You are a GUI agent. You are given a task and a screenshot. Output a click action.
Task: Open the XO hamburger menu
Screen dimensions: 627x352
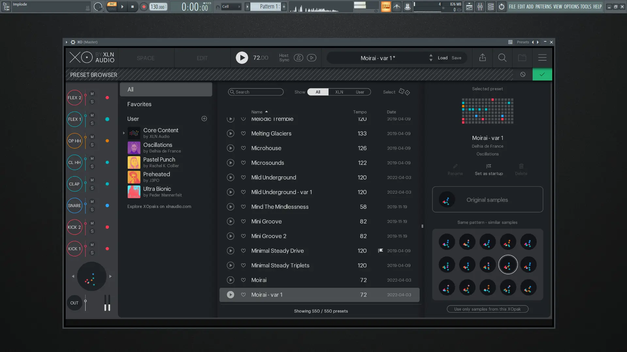point(542,58)
